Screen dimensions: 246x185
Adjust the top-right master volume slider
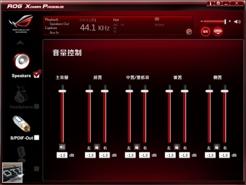pos(214,21)
